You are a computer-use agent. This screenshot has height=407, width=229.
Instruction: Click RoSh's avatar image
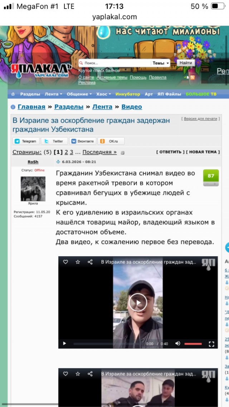pos(33,189)
